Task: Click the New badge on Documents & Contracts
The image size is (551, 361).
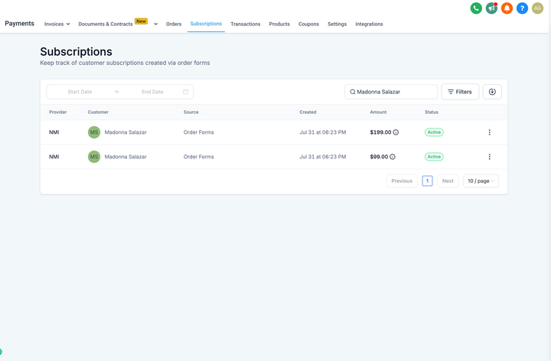Action: click(141, 21)
